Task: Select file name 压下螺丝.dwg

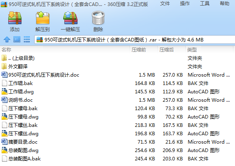Action: tap(23, 134)
